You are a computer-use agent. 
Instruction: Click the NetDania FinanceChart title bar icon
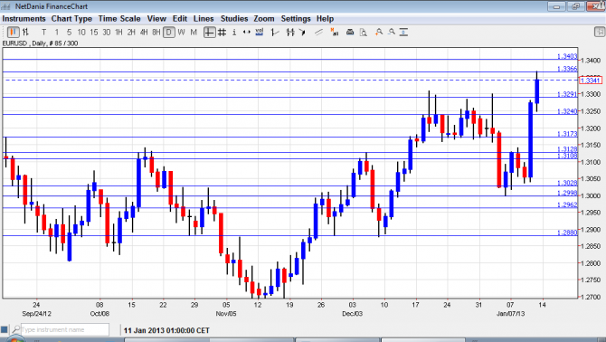coord(6,6)
